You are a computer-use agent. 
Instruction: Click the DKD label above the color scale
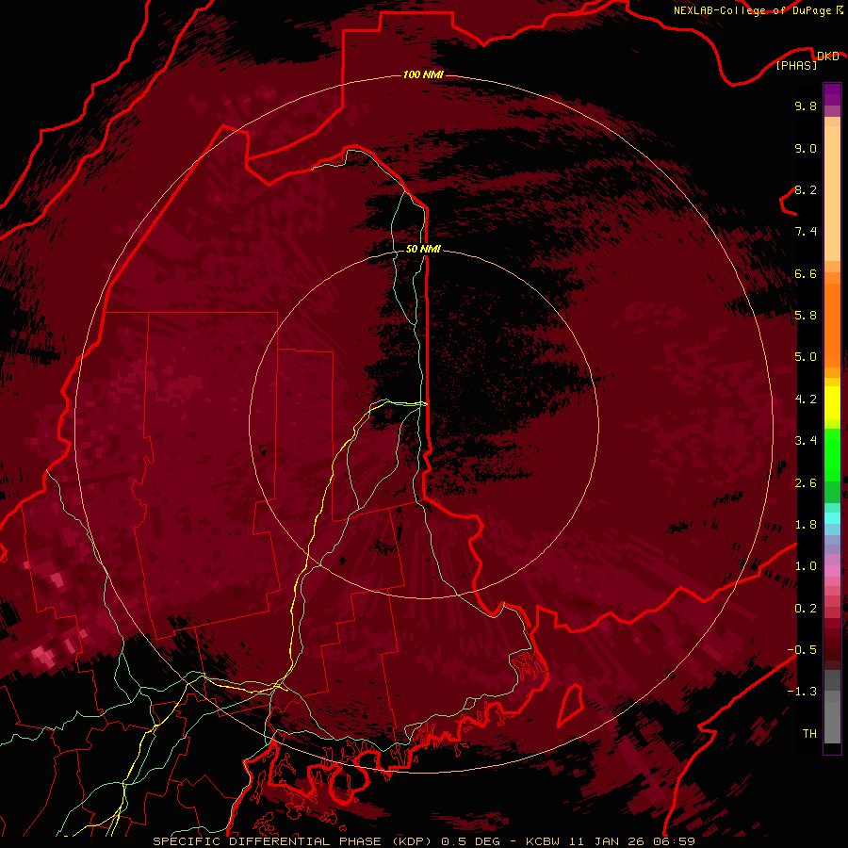coord(827,56)
